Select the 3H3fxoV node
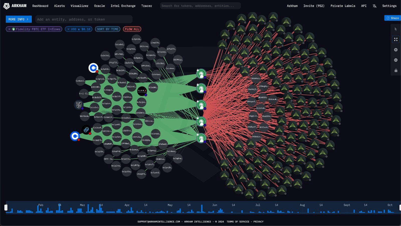Image resolution: width=401 pixels, height=226 pixels. 264,127
